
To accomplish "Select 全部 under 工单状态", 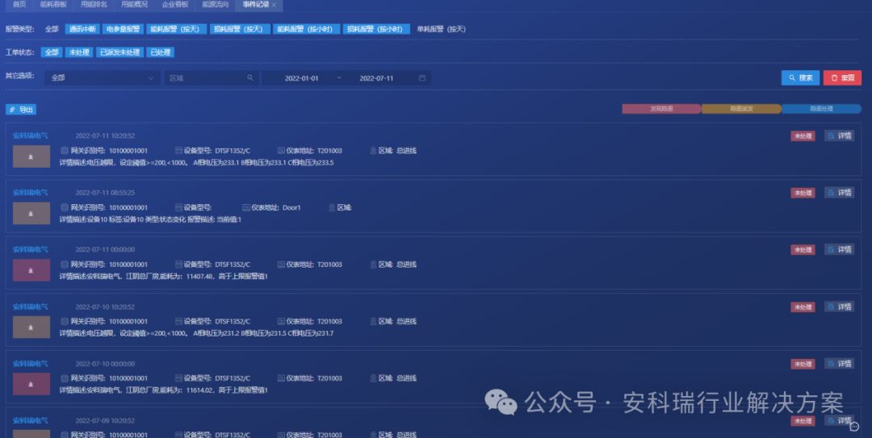I will coord(51,52).
